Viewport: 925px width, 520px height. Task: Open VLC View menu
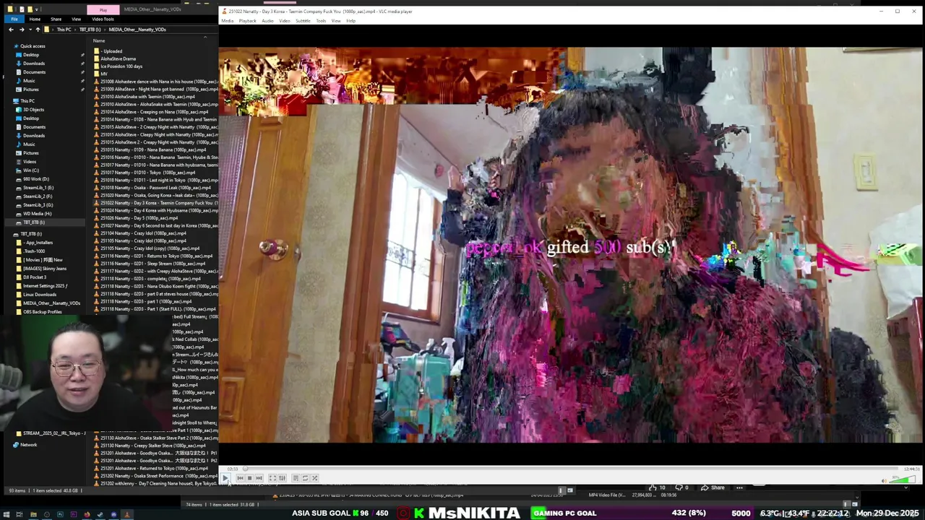[336, 21]
